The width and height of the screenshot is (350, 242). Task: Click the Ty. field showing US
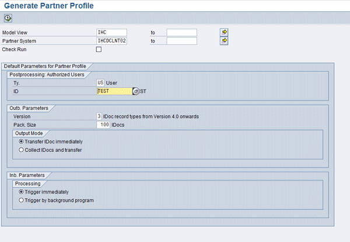100,83
